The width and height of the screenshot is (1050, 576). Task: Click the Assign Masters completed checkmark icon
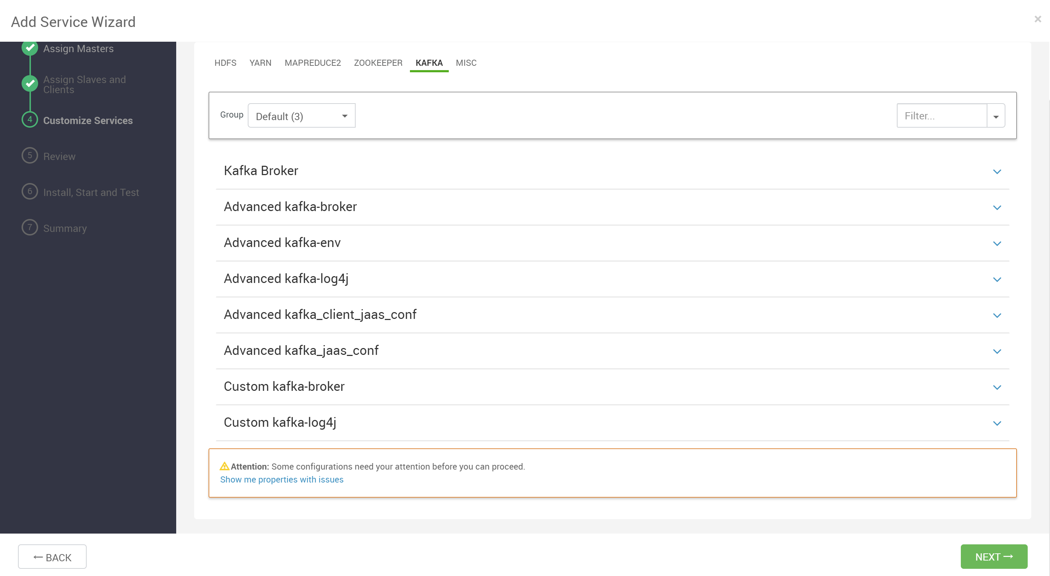[30, 48]
